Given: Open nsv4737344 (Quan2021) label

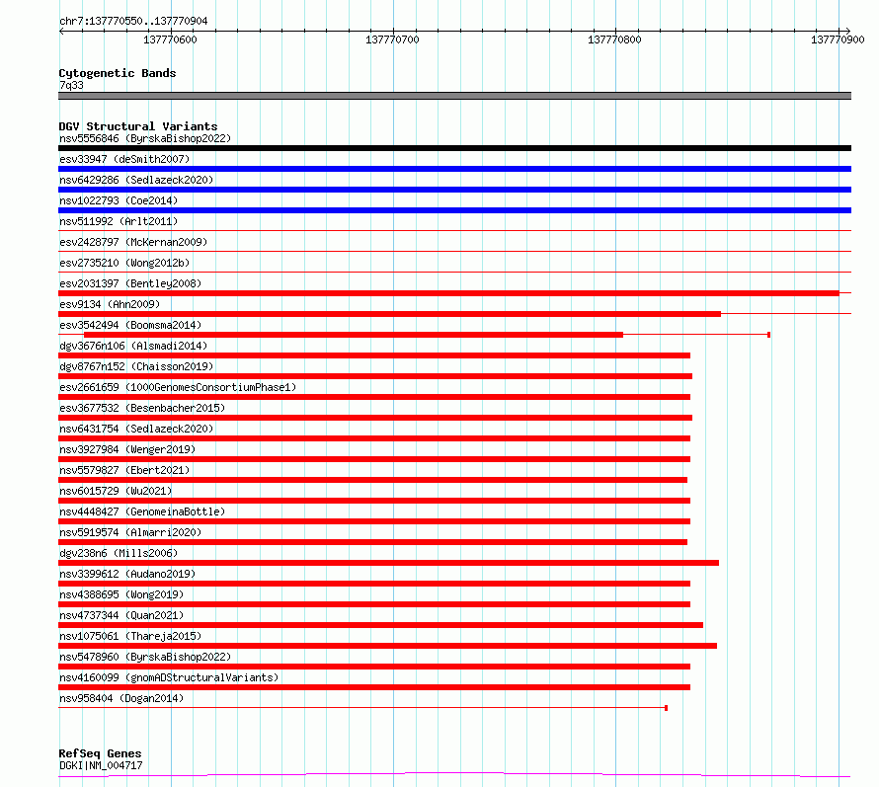Looking at the screenshot, I should click(121, 615).
